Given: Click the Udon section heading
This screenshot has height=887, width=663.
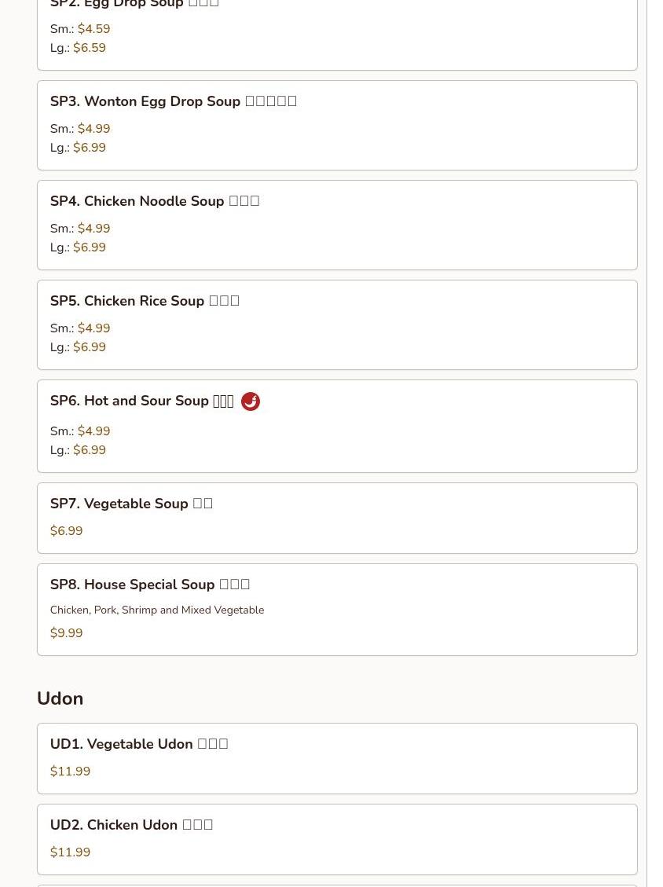Looking at the screenshot, I should 60,698.
